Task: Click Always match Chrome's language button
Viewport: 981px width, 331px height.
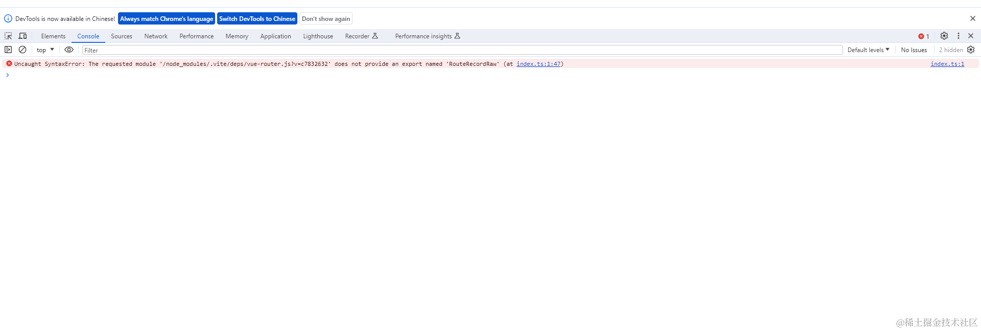Action: (x=167, y=18)
